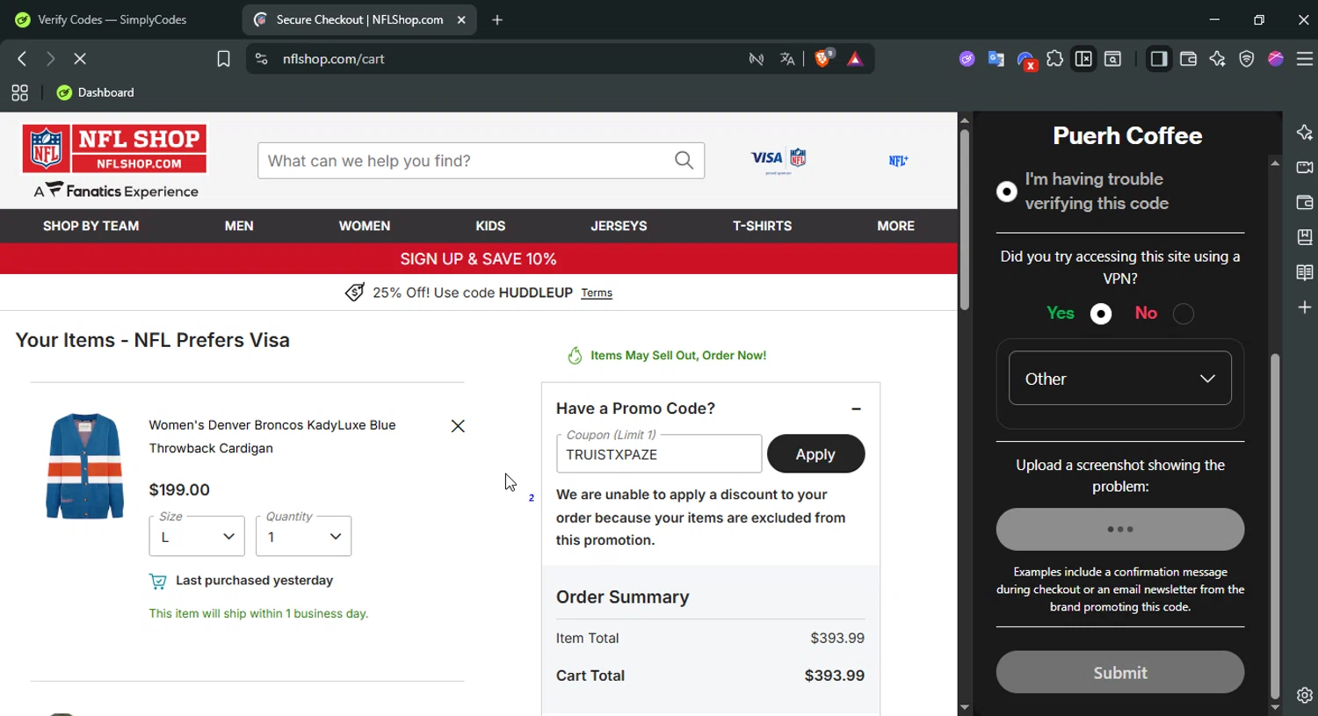This screenshot has height=716, width=1318.
Task: Open the Size L dropdown
Action: pyautogui.click(x=197, y=537)
